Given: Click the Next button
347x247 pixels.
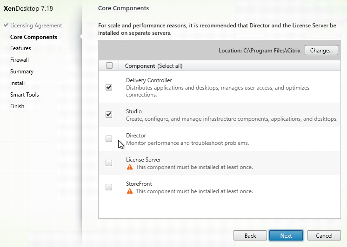Looking at the screenshot, I should click(x=286, y=236).
